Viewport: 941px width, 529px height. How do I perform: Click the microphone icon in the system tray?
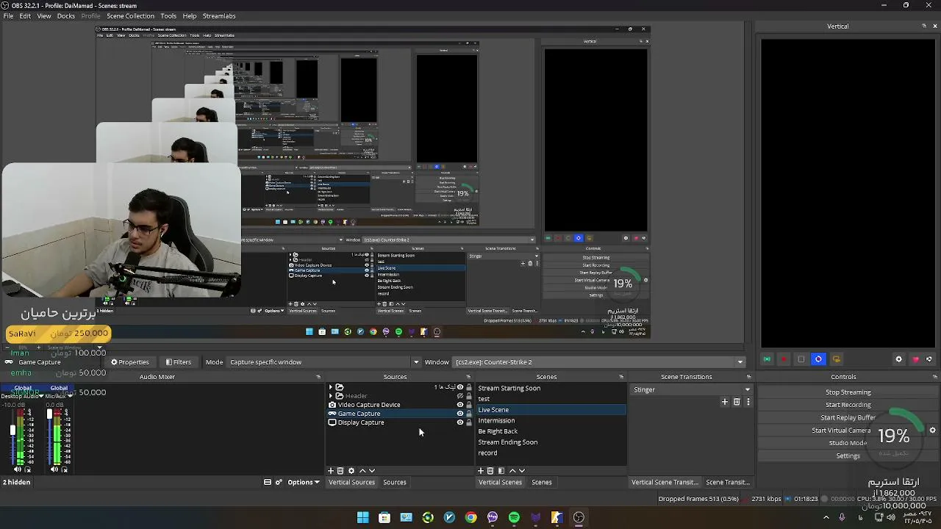[842, 517]
